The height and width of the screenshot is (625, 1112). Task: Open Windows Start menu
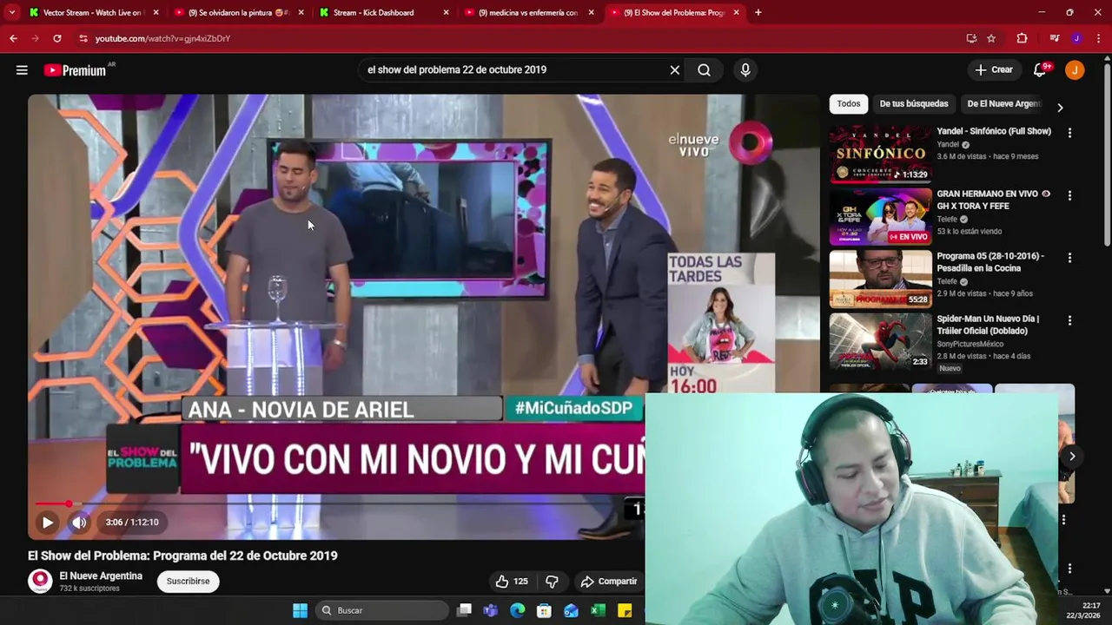tap(300, 610)
